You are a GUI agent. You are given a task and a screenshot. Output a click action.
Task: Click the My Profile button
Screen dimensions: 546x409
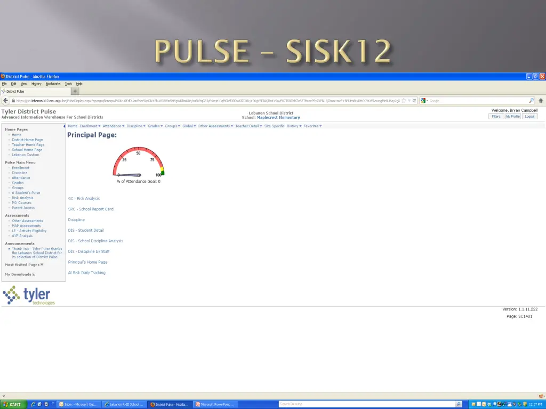tap(512, 117)
